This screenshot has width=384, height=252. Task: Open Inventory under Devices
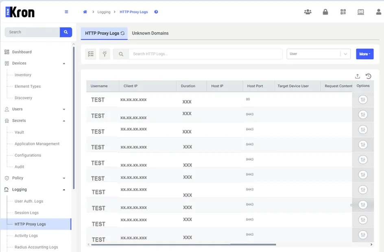(x=23, y=75)
